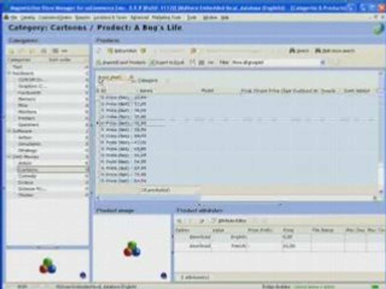Collapse the Hardware tree node
386x289 pixels.
(9, 73)
